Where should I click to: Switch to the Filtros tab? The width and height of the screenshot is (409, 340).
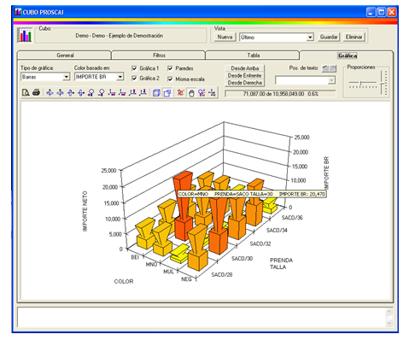point(159,56)
